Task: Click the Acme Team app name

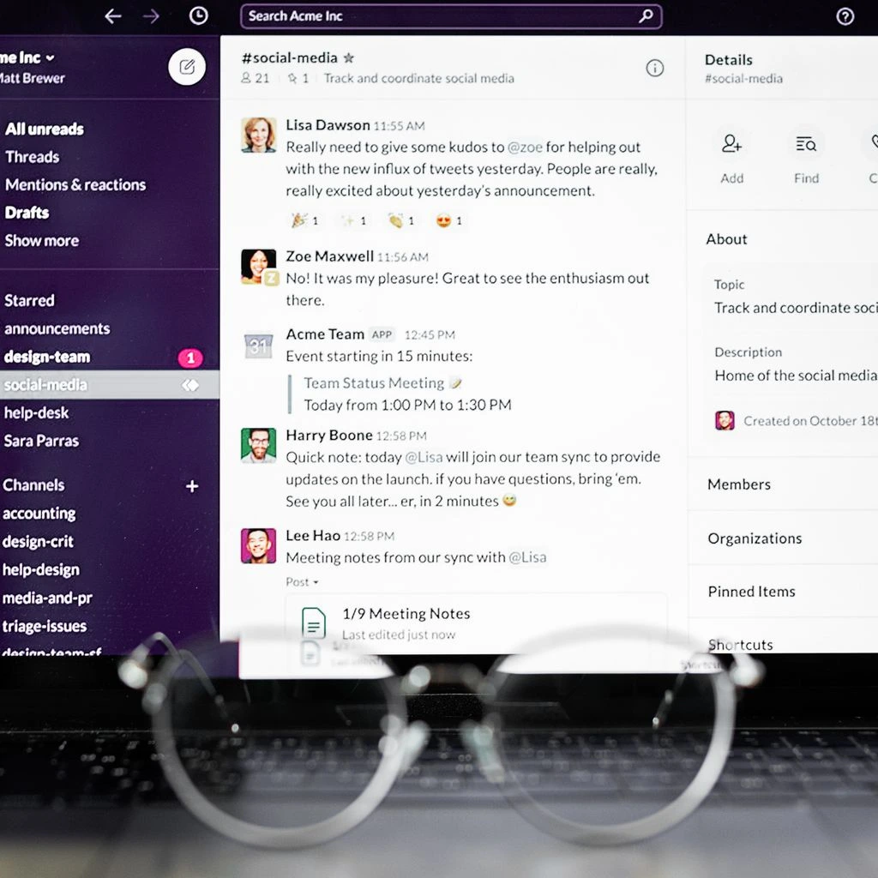Action: point(325,334)
